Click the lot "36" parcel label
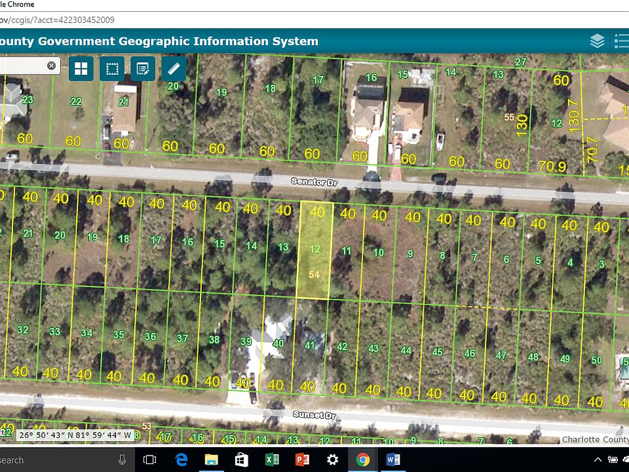This screenshot has width=629, height=472. click(151, 336)
